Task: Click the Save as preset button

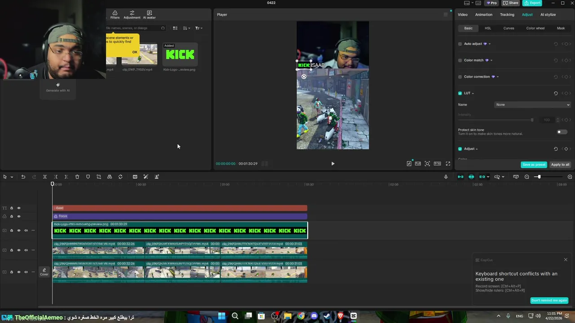Action: click(x=534, y=165)
